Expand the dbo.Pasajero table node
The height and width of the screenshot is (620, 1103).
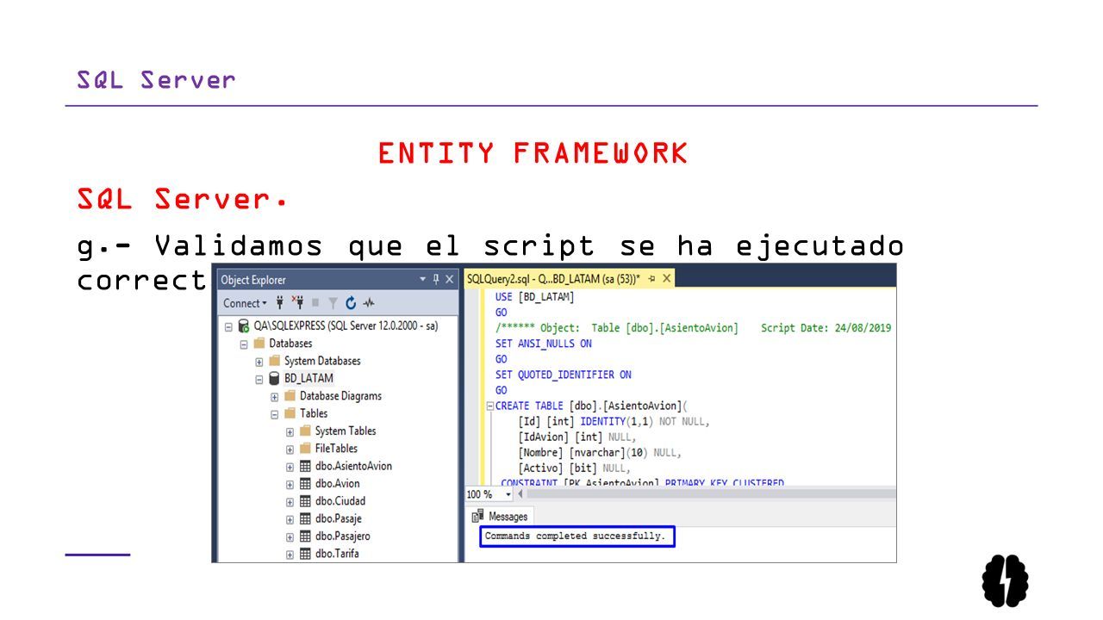click(x=290, y=536)
